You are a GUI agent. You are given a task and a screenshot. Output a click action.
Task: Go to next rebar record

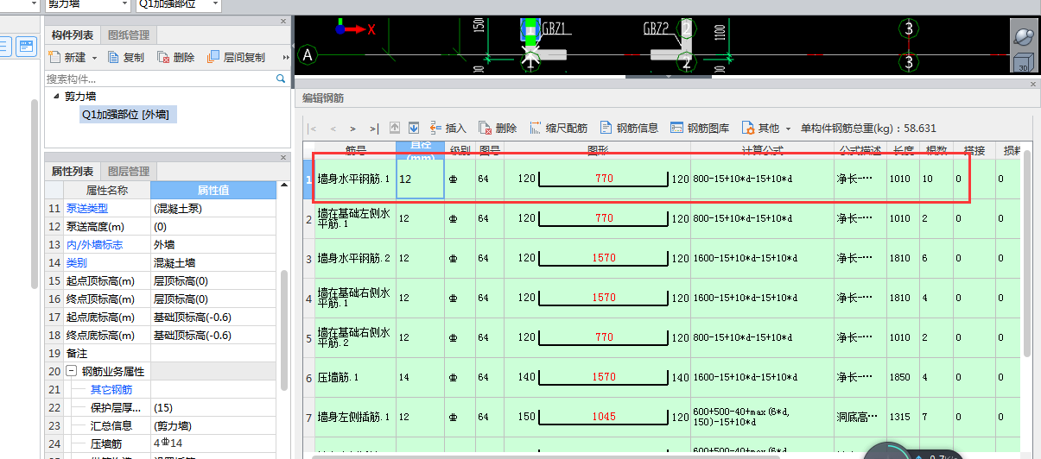point(353,128)
